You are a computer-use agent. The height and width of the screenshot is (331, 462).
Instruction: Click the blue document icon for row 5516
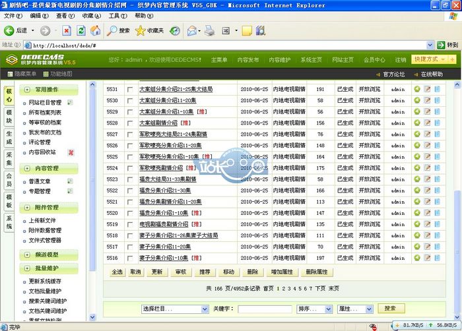(x=437, y=258)
